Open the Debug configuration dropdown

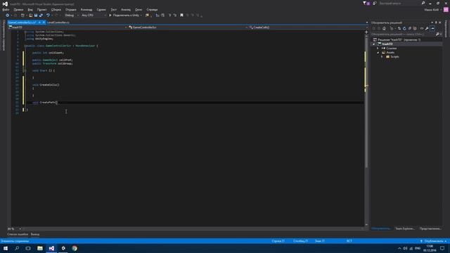pyautogui.click(x=72, y=15)
